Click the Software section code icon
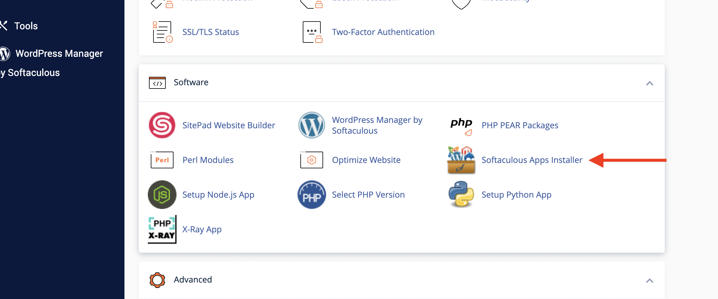Screen dimensions: 718x299 (157, 83)
